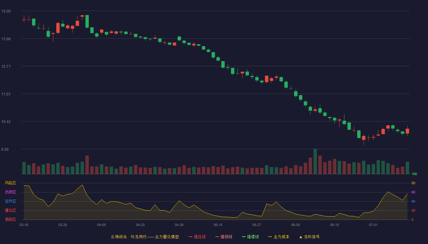Click the 03-16 date label

tap(24, 225)
